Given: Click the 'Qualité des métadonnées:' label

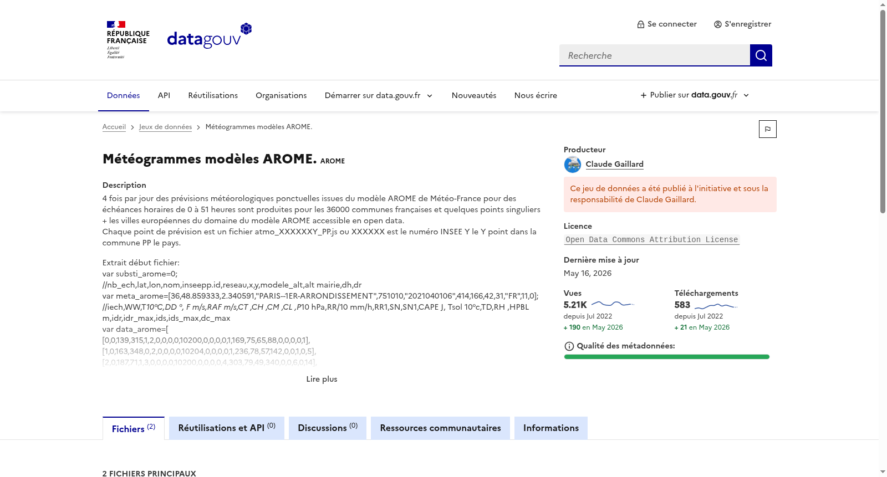Looking at the screenshot, I should [626, 346].
